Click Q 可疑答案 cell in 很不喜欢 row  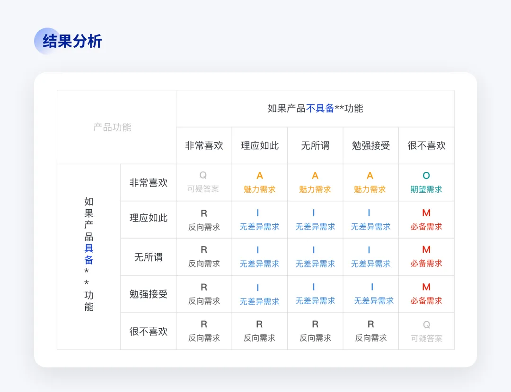tap(427, 331)
